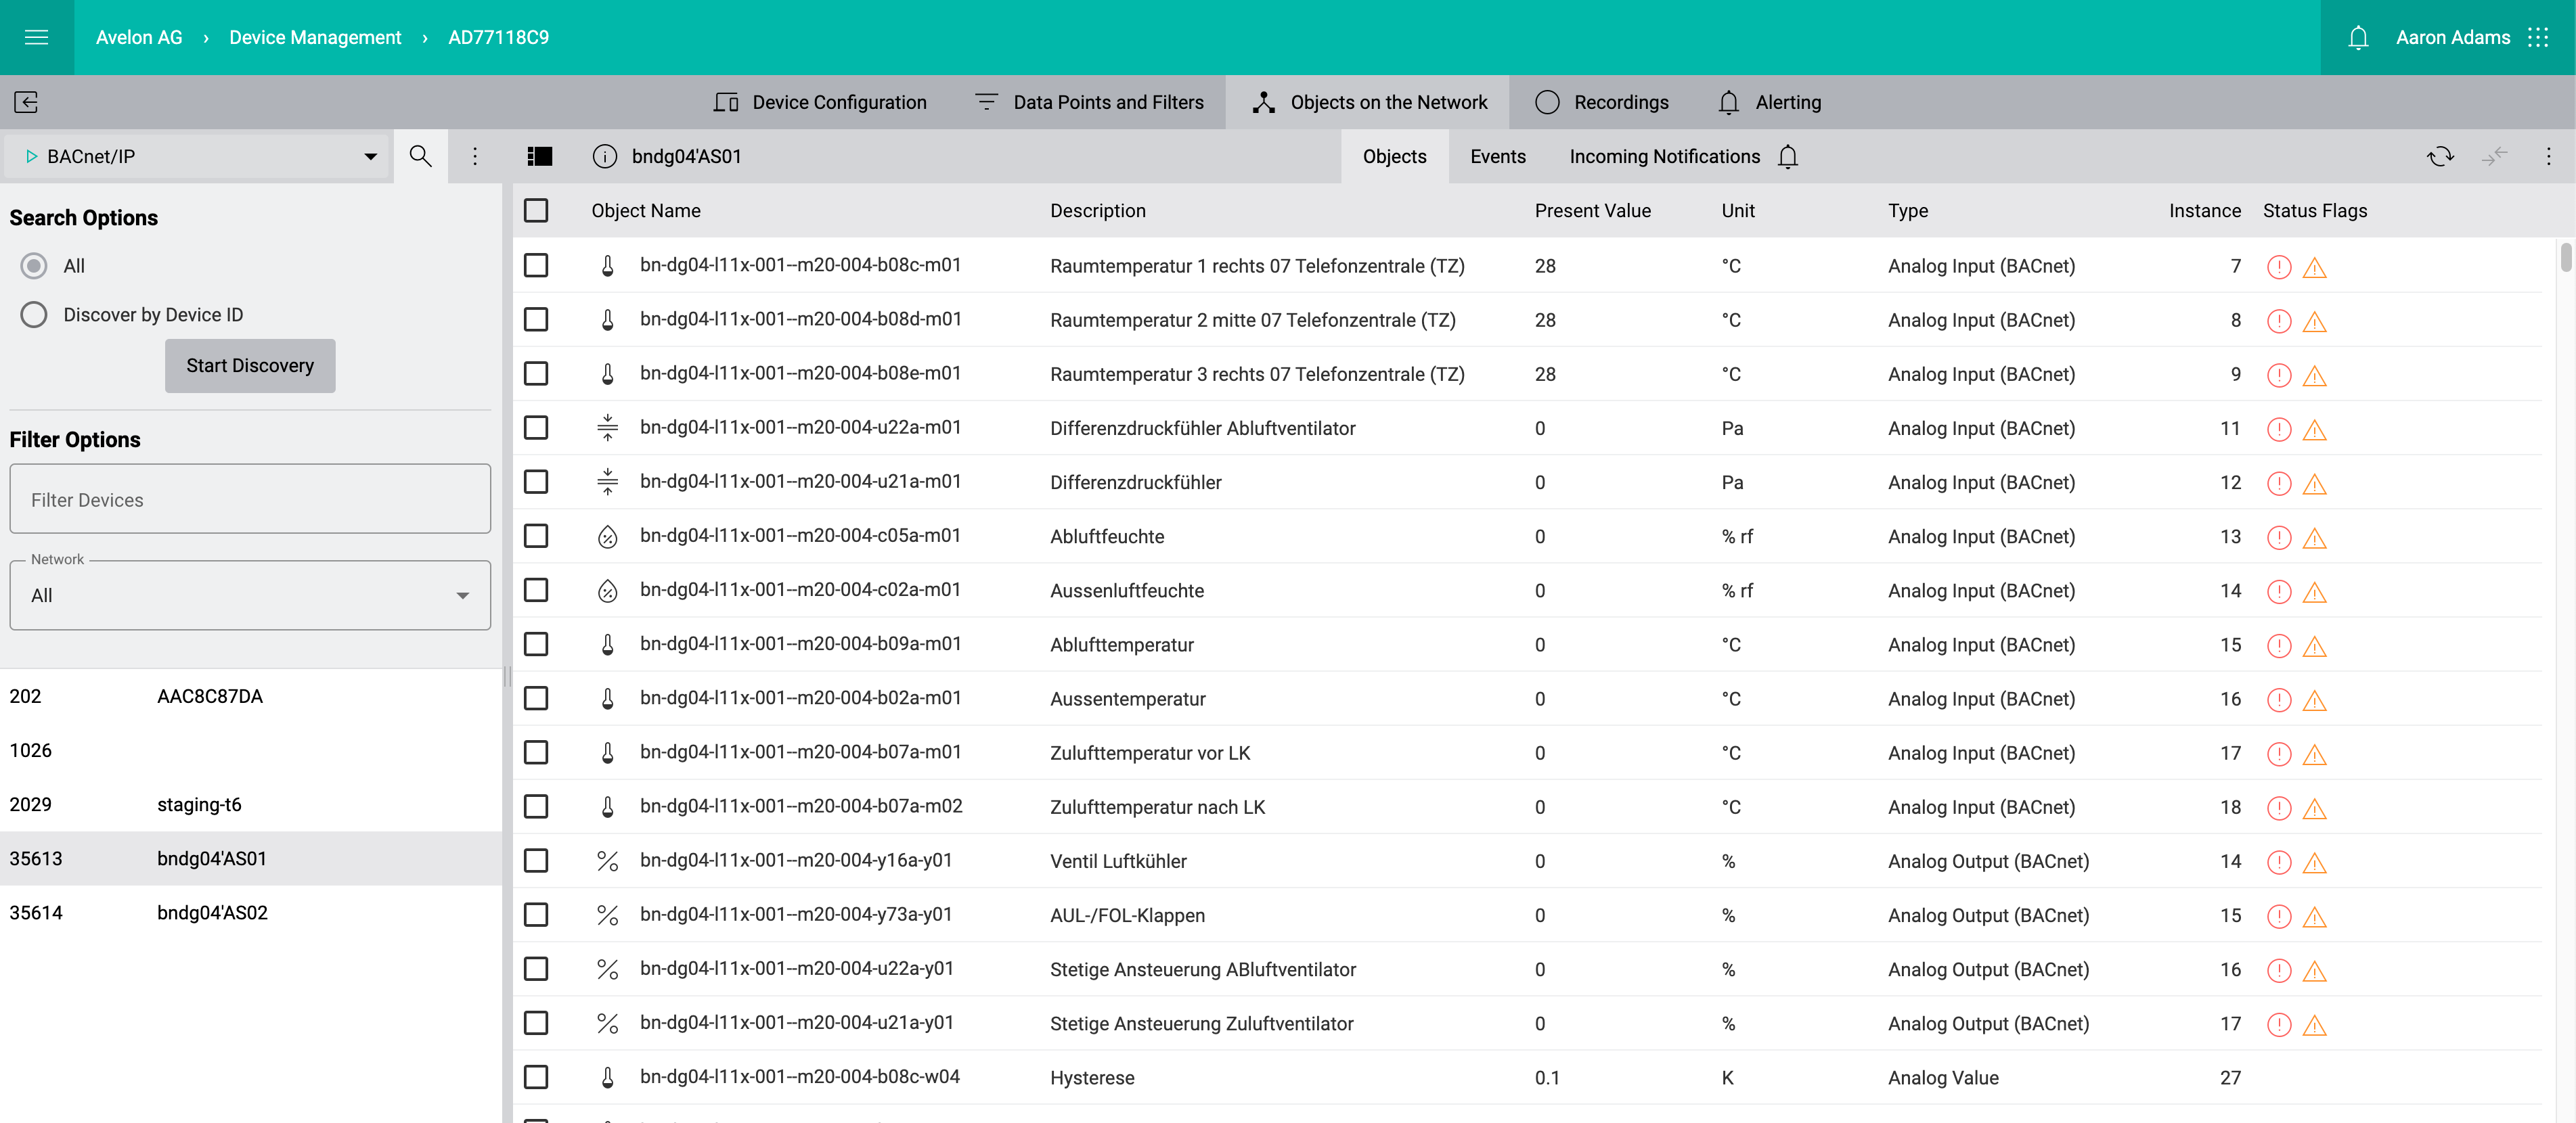Click the Filter Devices input field
2576x1123 pixels.
[250, 499]
